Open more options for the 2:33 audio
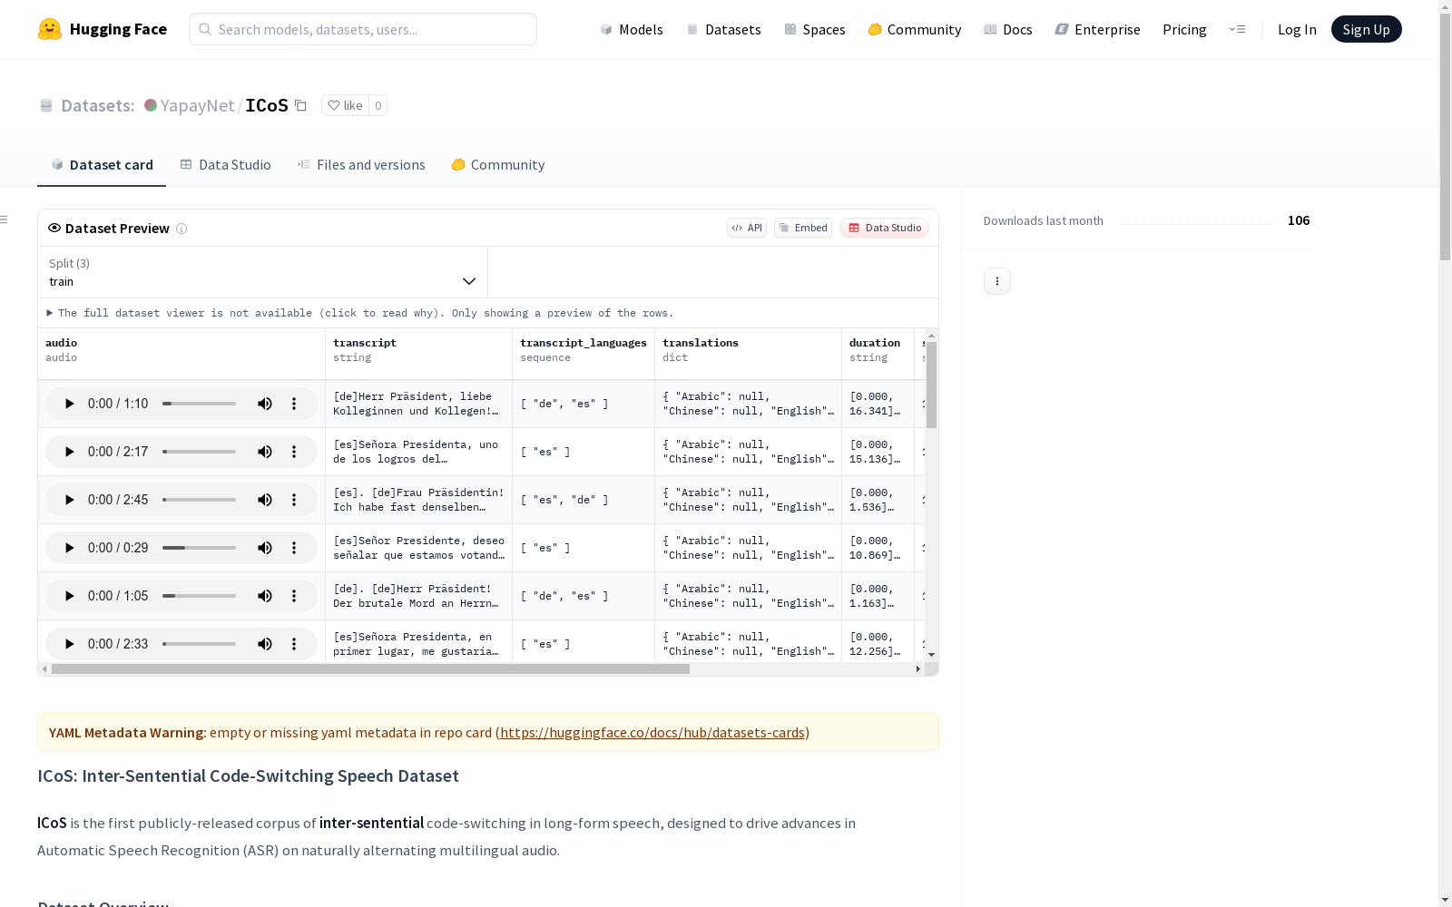Screen dimensions: 1452x907 click(294, 644)
